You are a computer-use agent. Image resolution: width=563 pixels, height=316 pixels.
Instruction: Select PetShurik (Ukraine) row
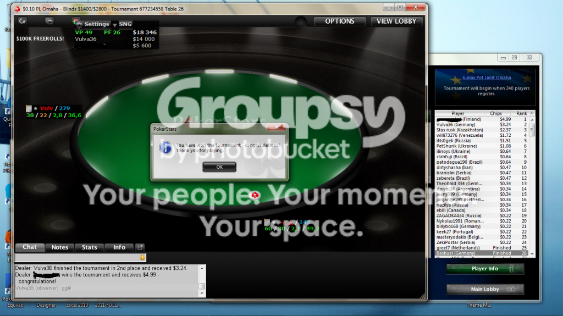(x=482, y=146)
